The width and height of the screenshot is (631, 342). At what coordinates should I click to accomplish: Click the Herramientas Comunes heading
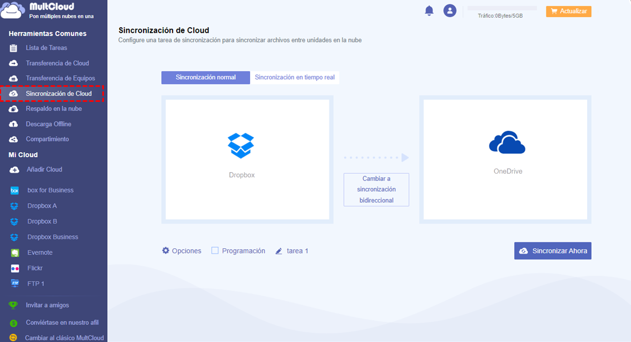[48, 33]
